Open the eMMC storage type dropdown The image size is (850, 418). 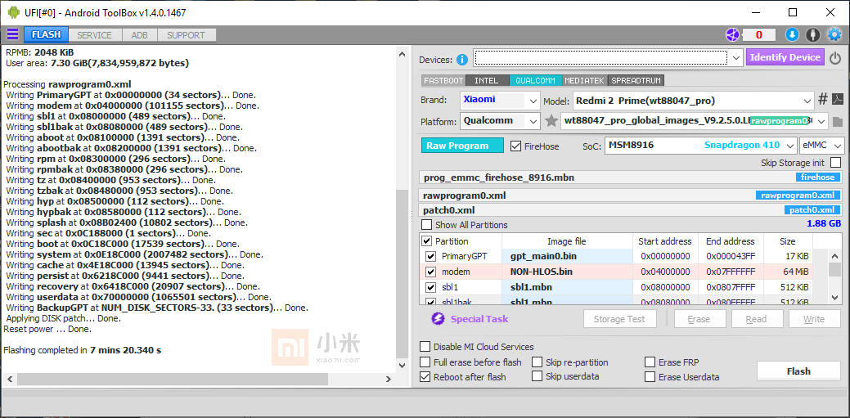coord(838,146)
